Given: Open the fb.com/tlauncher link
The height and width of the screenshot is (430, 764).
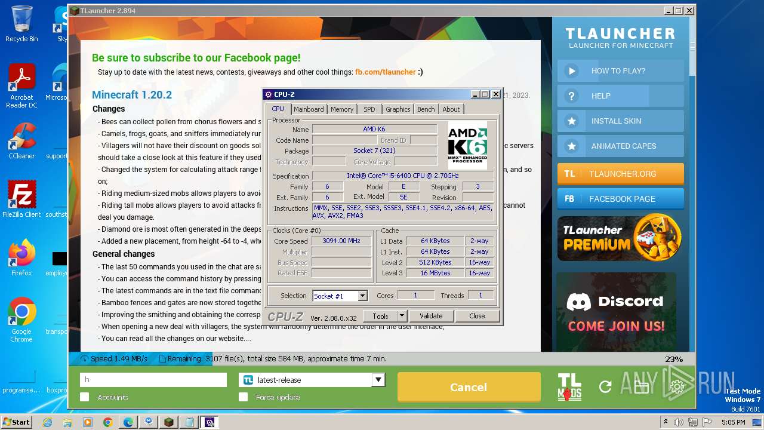Looking at the screenshot, I should (x=385, y=72).
